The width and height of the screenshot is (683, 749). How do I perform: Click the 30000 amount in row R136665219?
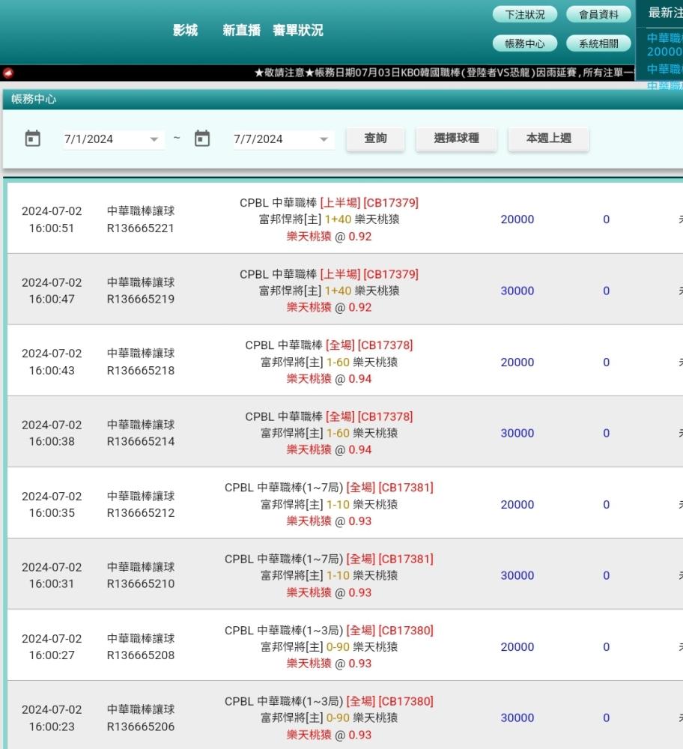click(x=517, y=291)
